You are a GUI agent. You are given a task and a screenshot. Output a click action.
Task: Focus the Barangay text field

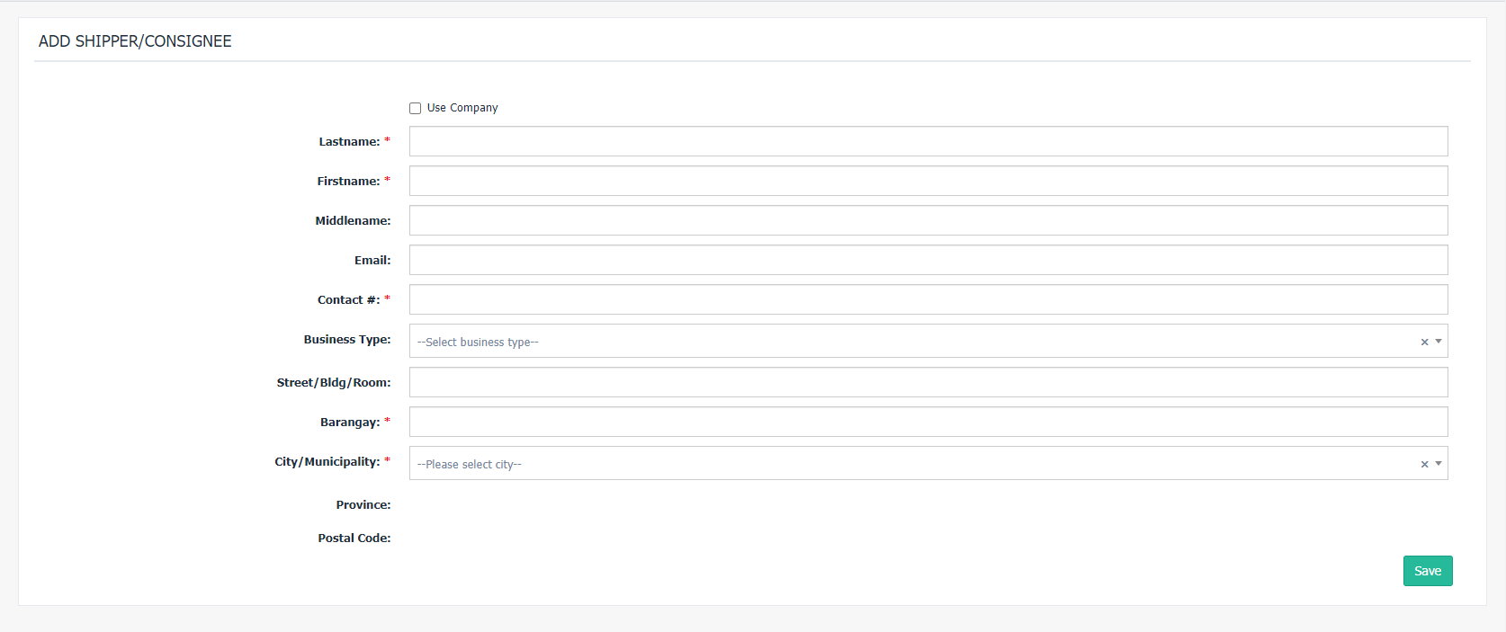928,422
